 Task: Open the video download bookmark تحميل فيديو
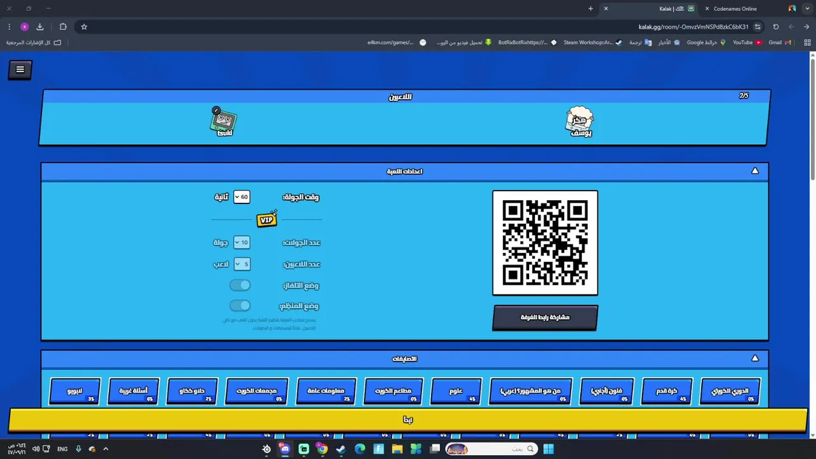coord(464,43)
